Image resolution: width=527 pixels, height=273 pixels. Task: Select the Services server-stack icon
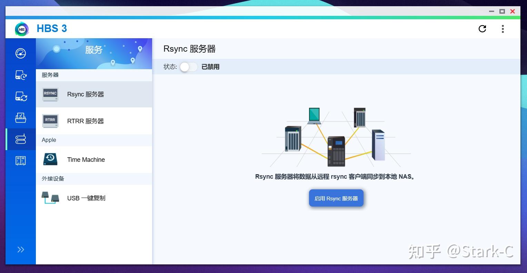point(20,139)
